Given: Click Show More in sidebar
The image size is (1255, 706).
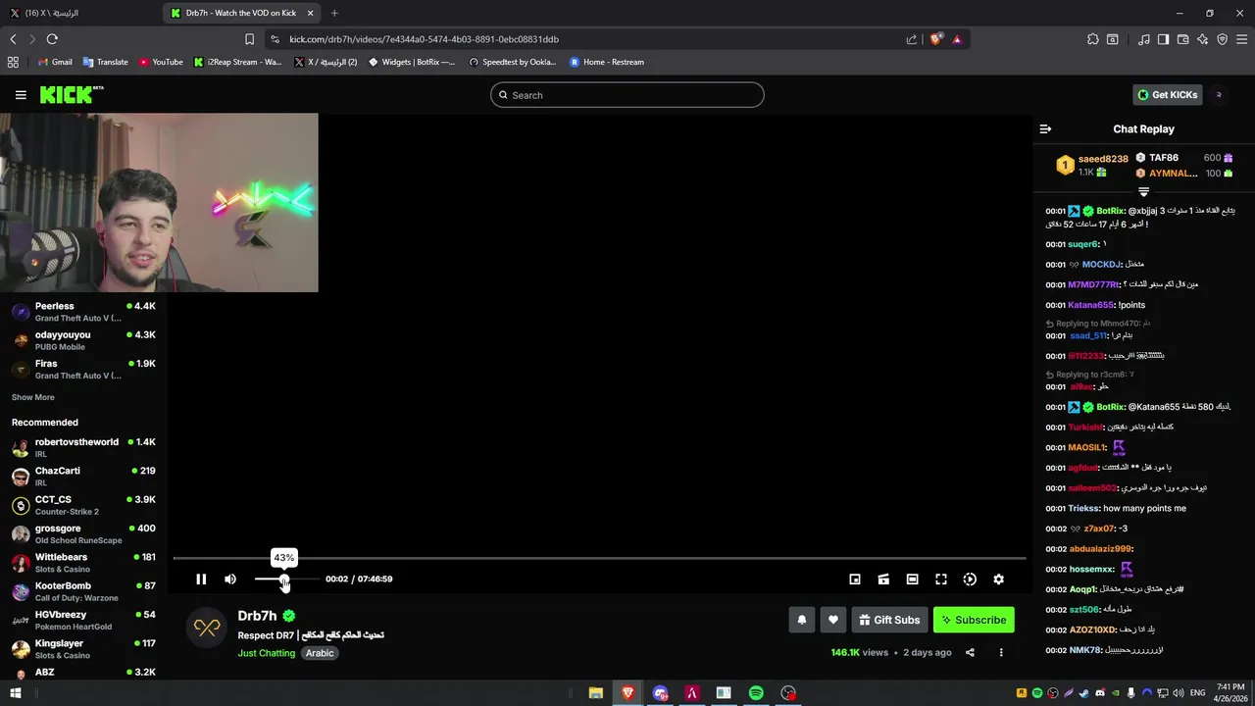Looking at the screenshot, I should click(x=33, y=397).
